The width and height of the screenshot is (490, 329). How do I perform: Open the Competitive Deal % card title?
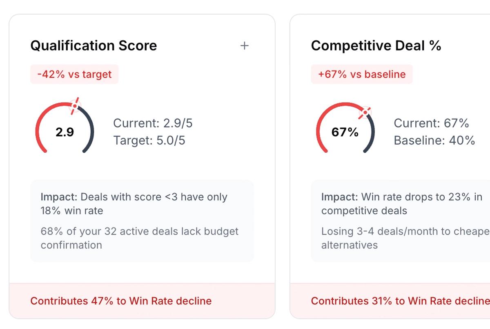tap(376, 46)
